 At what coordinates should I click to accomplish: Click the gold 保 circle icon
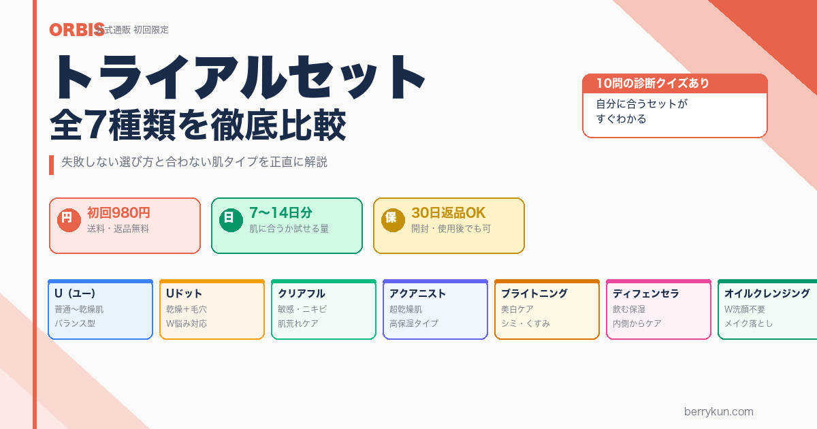(x=391, y=219)
